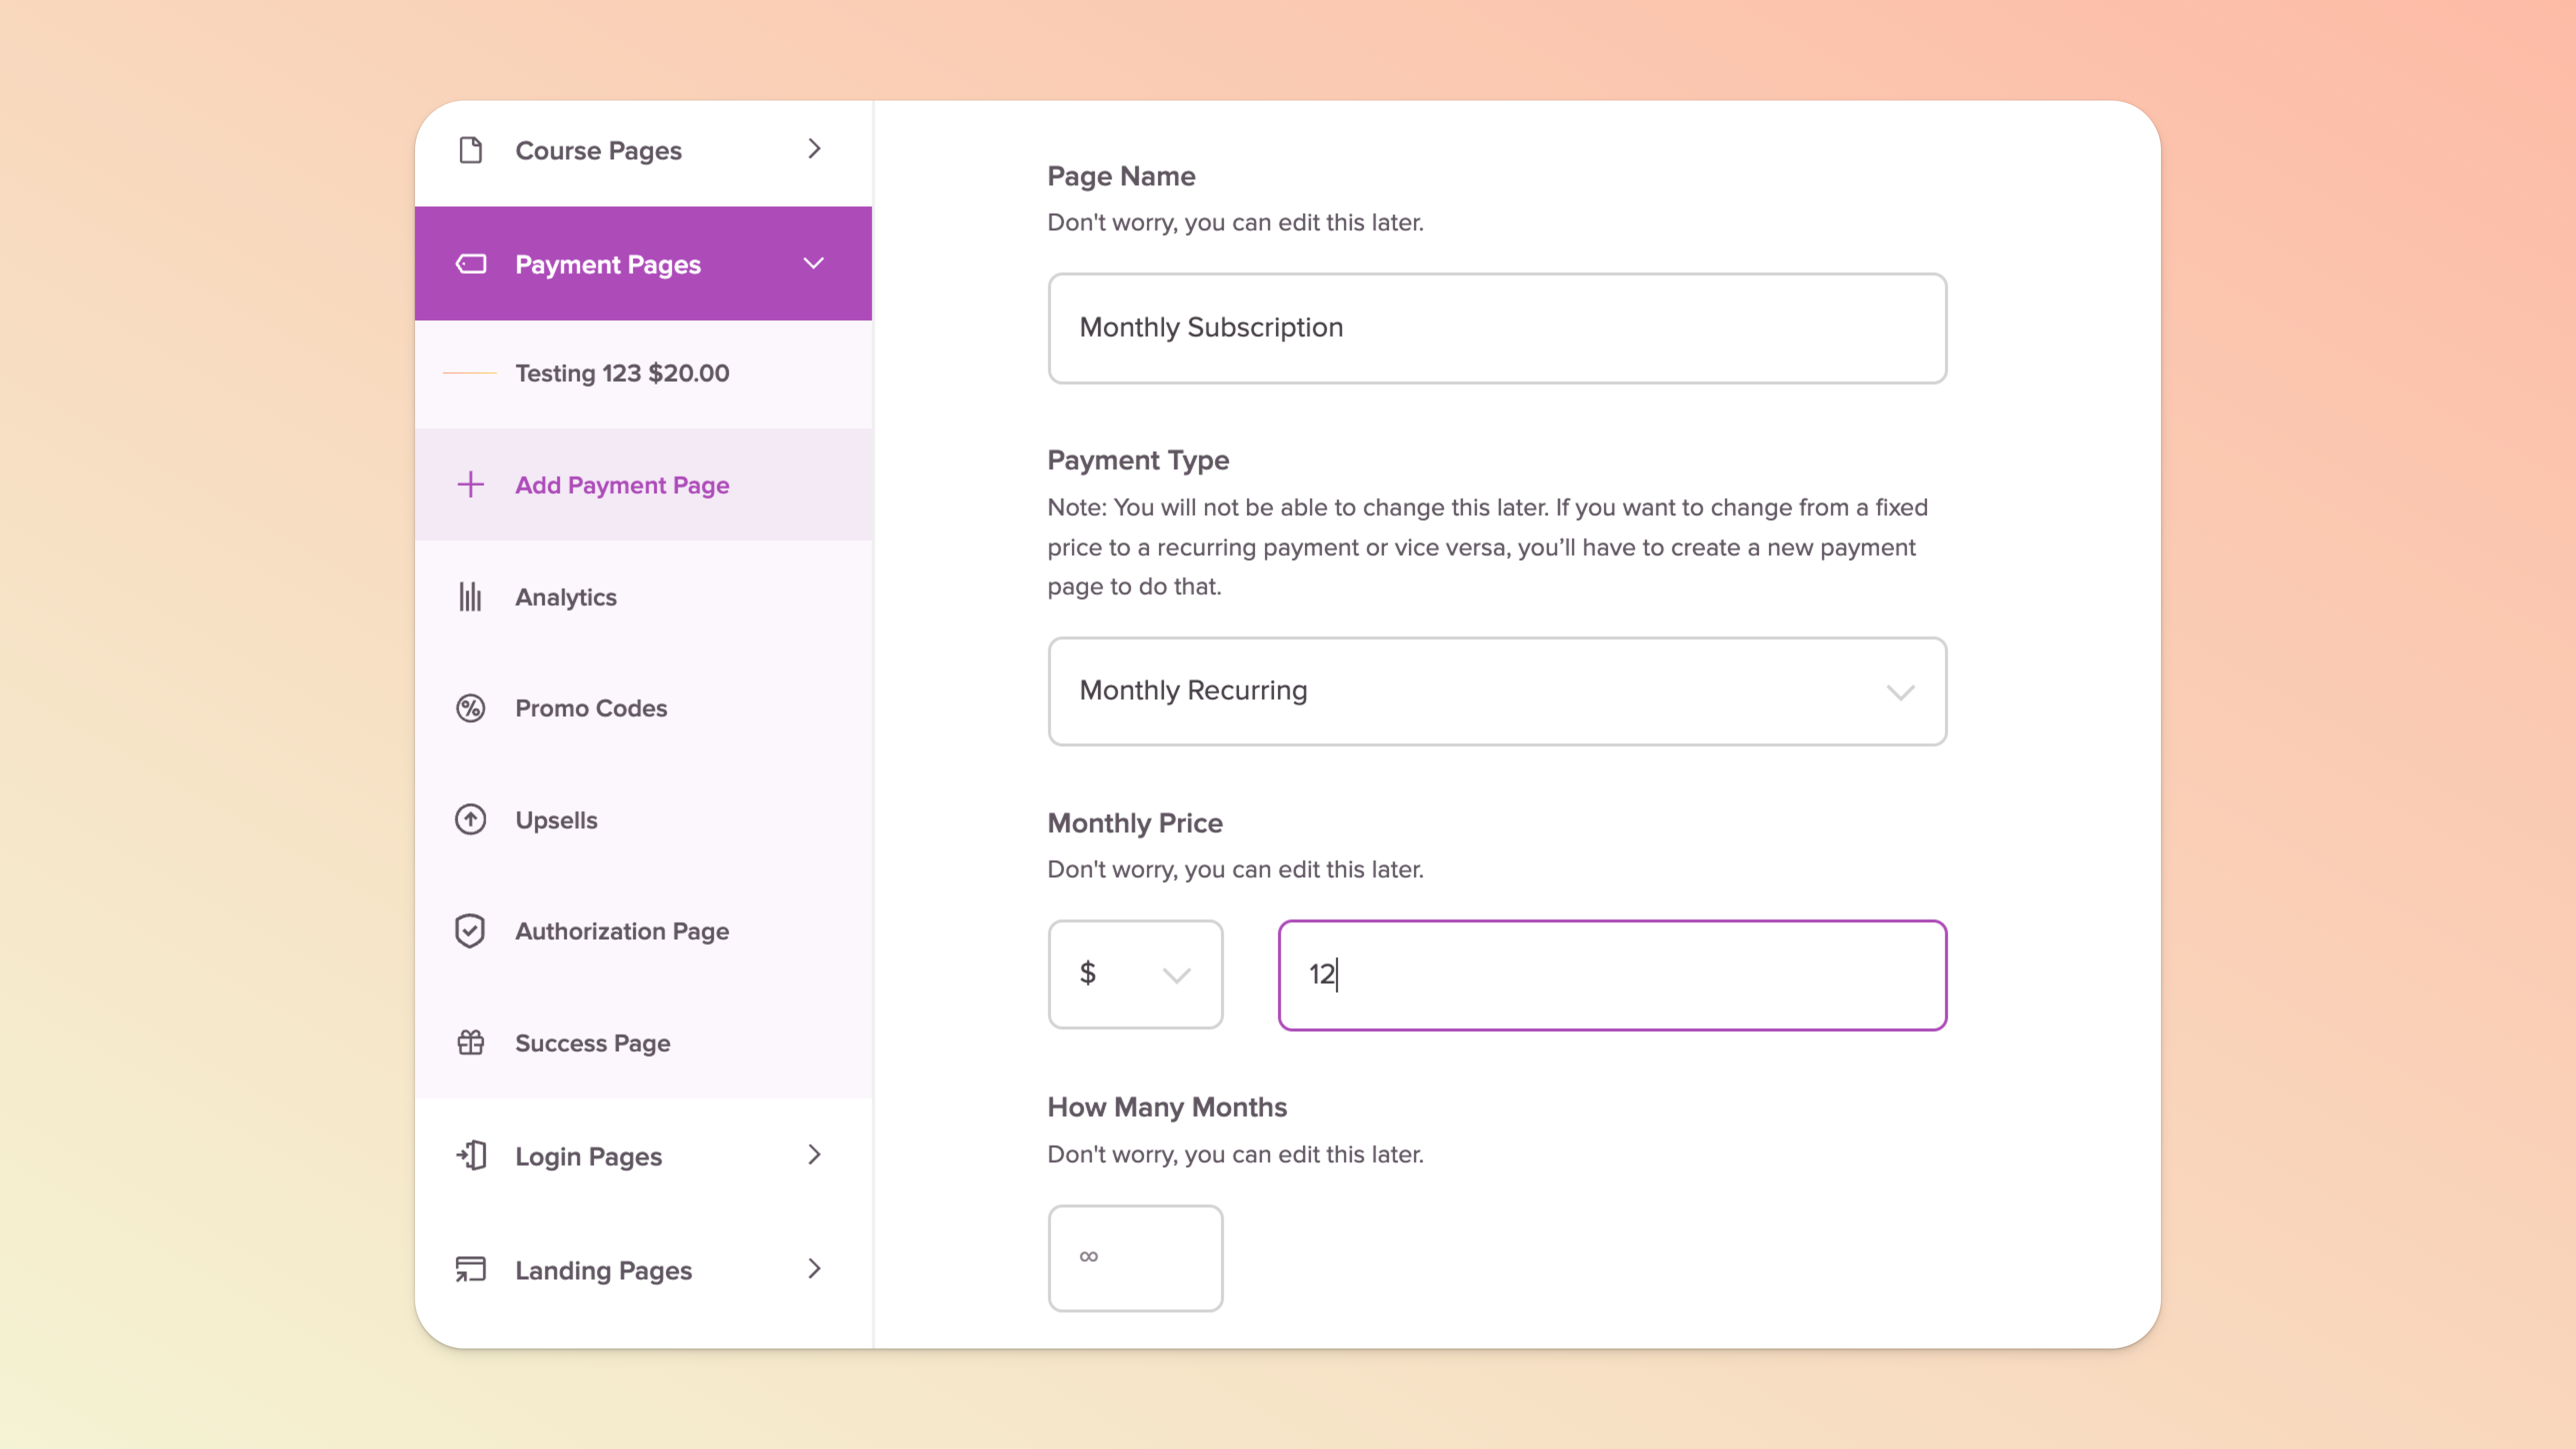This screenshot has height=1449, width=2576.
Task: Click the plus icon for Add Payment Page
Action: point(470,485)
